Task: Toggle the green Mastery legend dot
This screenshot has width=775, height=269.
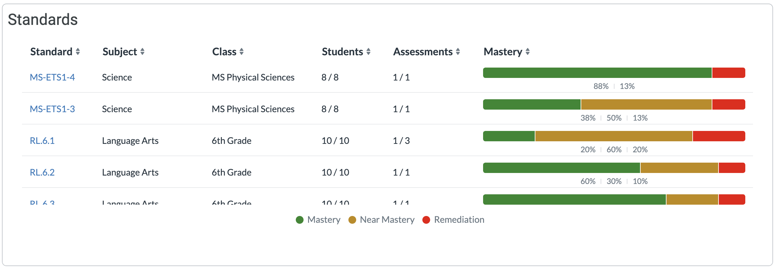Action: [x=300, y=220]
